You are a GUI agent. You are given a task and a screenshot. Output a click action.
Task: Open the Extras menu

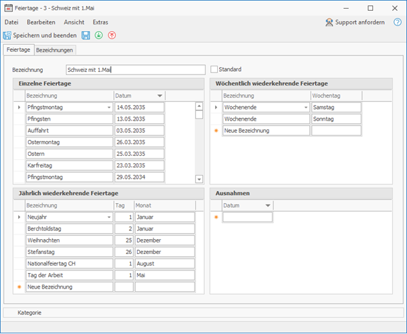100,22
